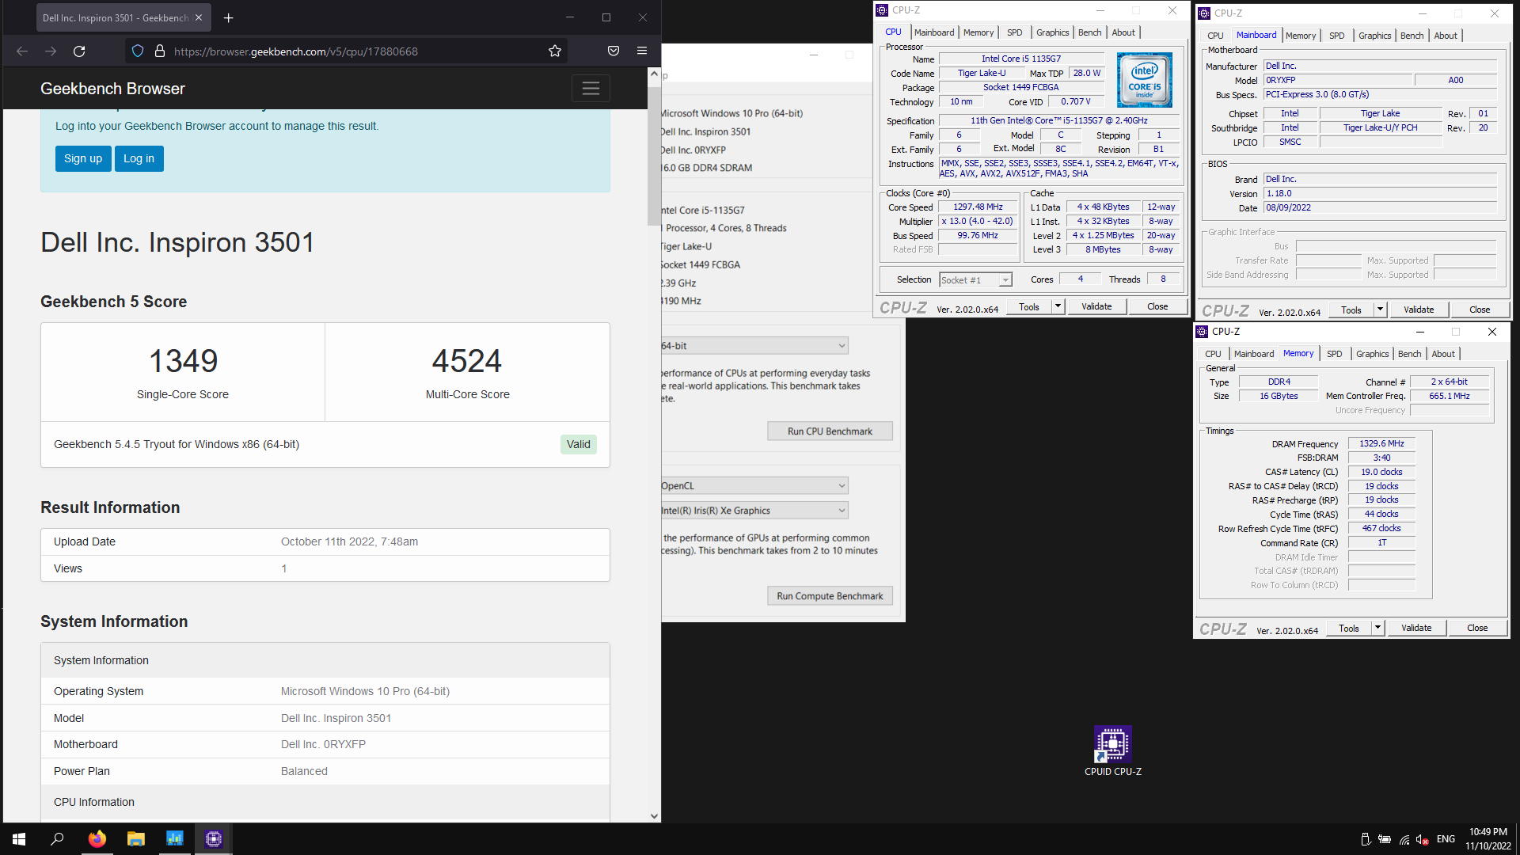Open Tools dropdown arrow in CPU-Z CPU window
Viewport: 1520px width, 855px height.
coord(1058,307)
